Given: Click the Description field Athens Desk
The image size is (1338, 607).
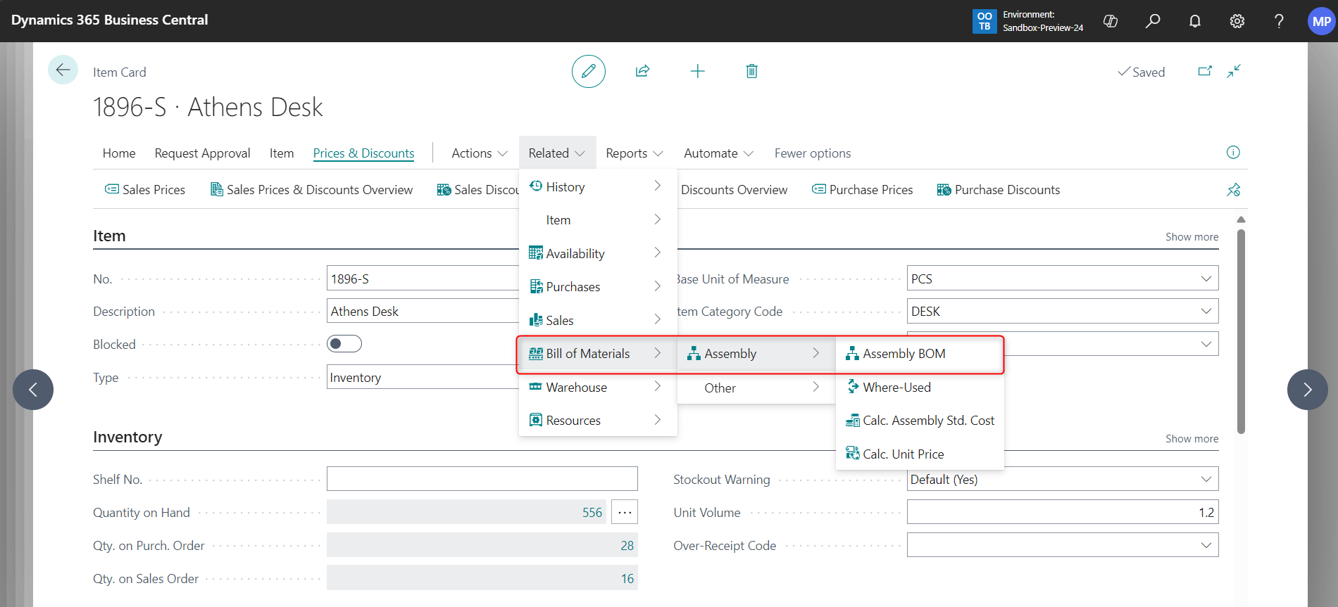Looking at the screenshot, I should (423, 311).
